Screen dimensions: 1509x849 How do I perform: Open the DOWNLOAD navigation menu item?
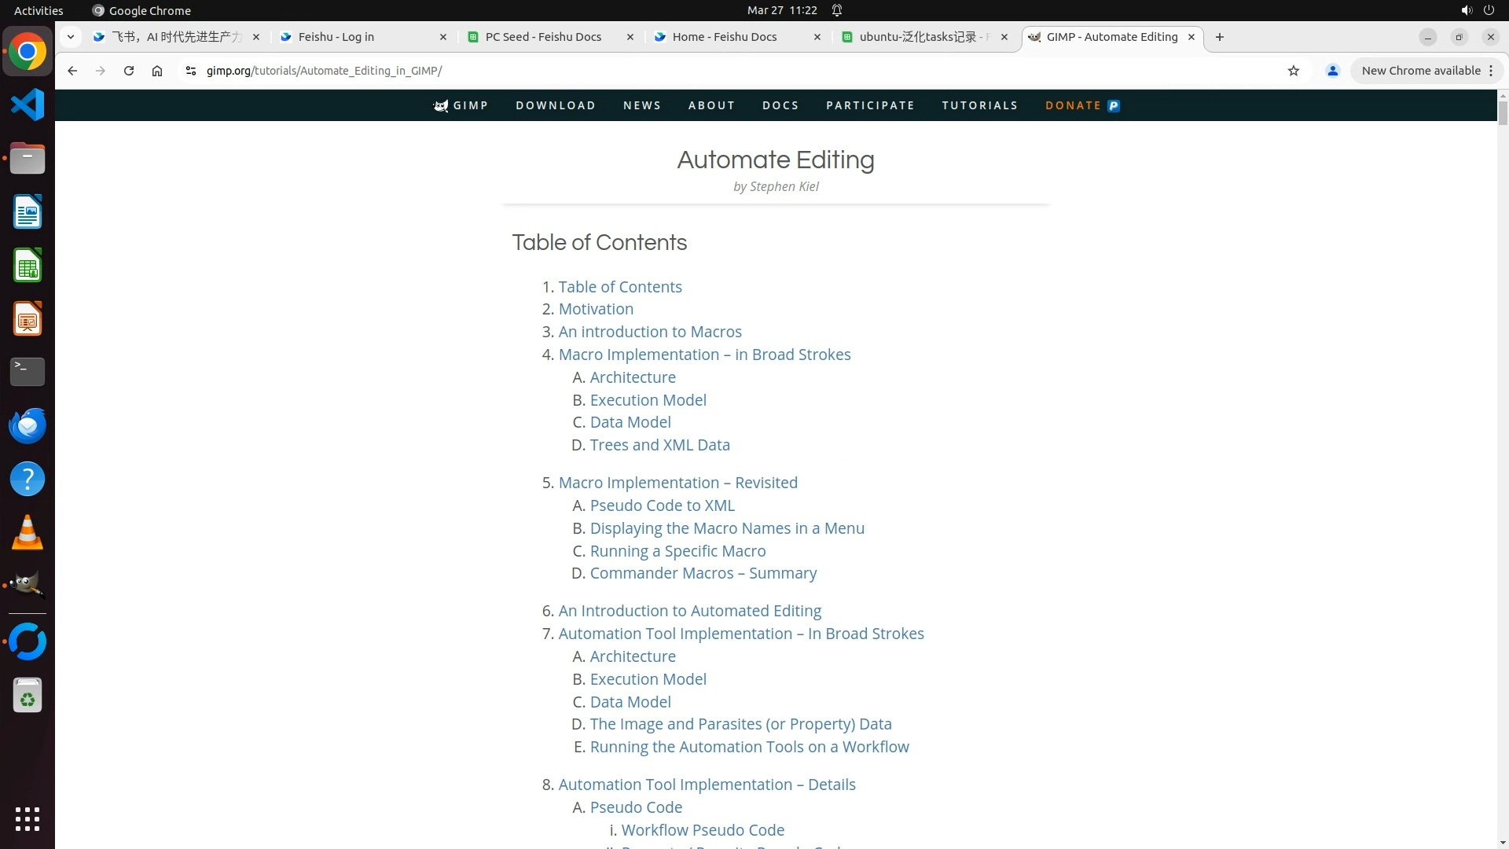[x=556, y=105]
